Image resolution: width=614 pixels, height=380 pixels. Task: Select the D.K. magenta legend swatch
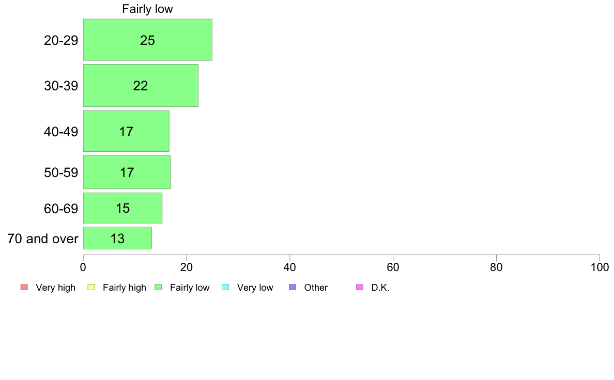pyautogui.click(x=360, y=287)
